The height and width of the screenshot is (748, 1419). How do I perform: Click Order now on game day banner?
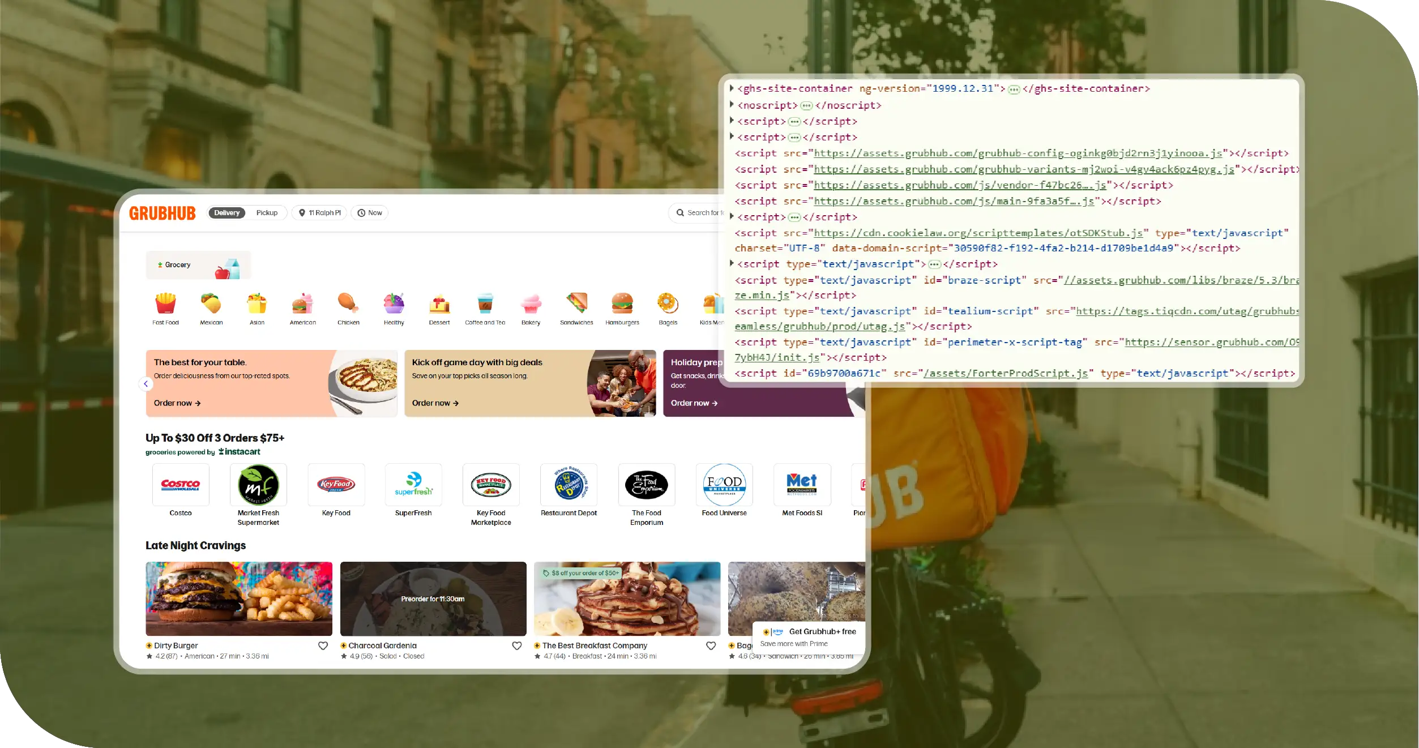(x=435, y=403)
